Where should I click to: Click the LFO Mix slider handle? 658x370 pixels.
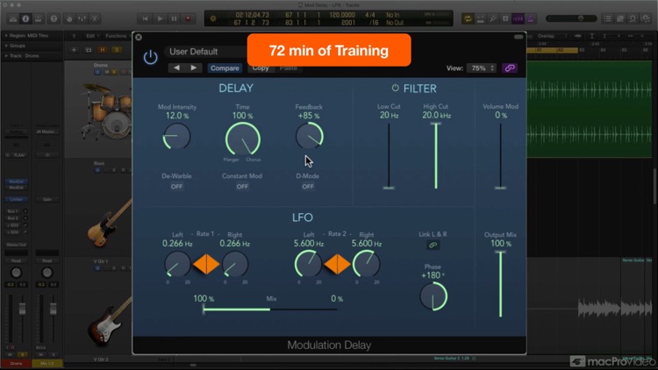click(204, 310)
